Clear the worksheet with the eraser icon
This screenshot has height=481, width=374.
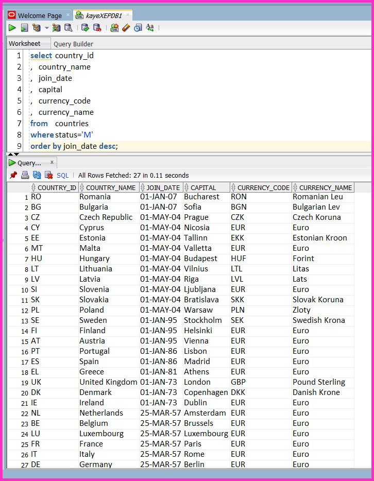pos(126,28)
